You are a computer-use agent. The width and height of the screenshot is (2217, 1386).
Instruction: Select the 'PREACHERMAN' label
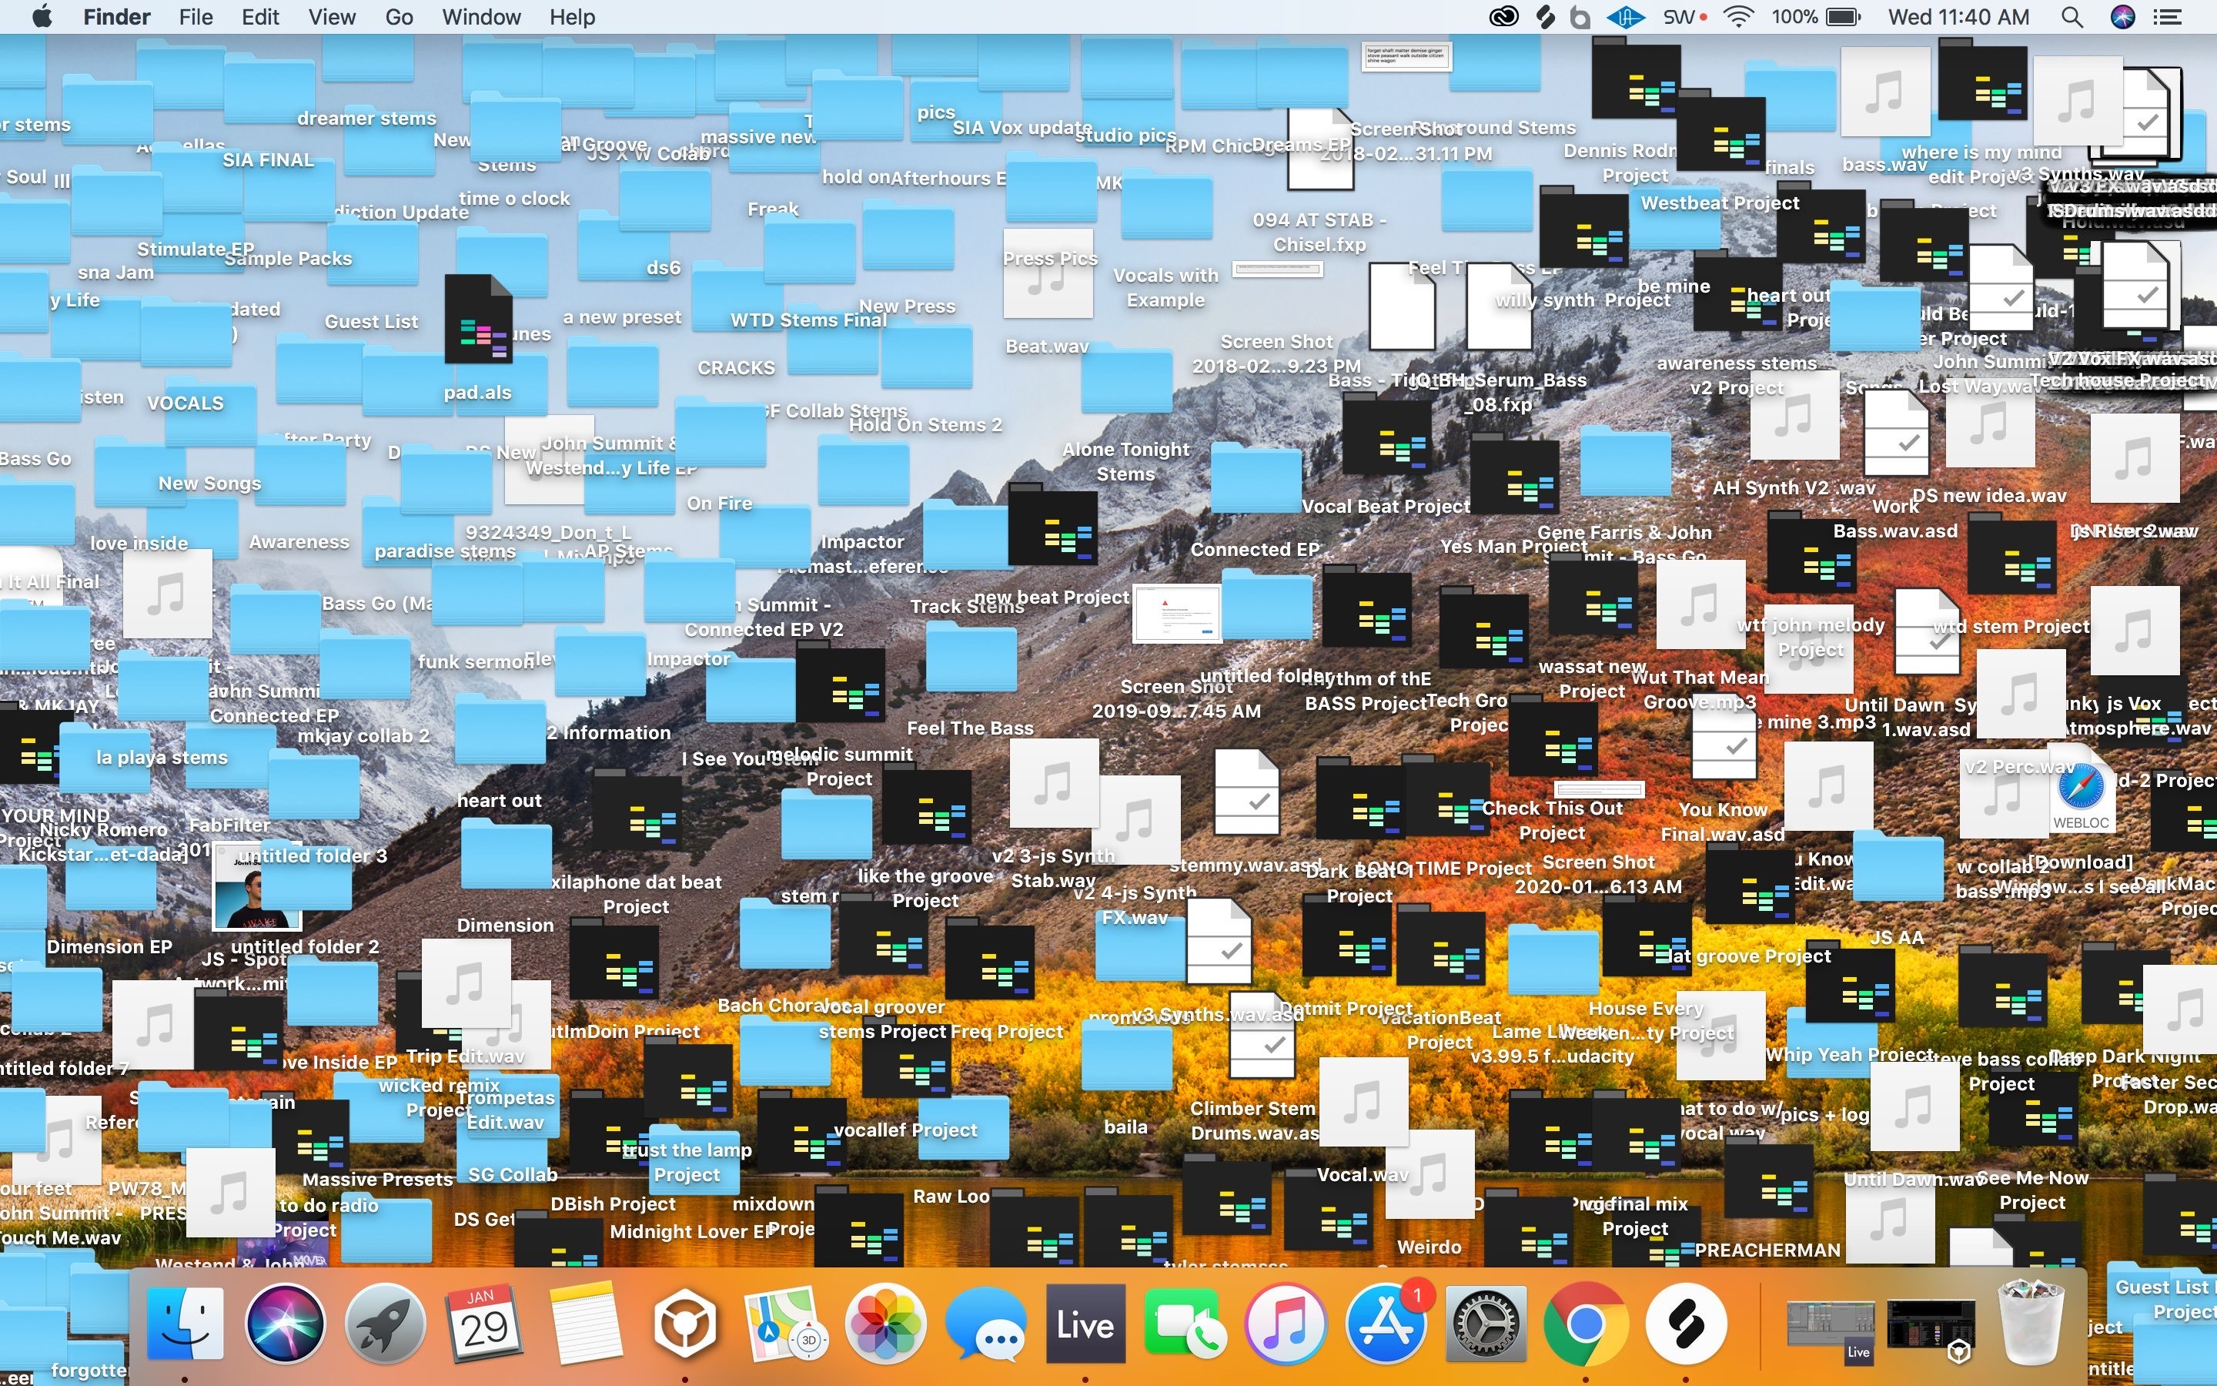click(x=1767, y=1250)
